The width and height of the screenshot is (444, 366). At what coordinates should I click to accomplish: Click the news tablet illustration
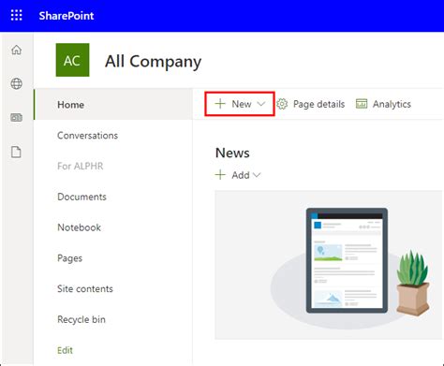point(347,260)
